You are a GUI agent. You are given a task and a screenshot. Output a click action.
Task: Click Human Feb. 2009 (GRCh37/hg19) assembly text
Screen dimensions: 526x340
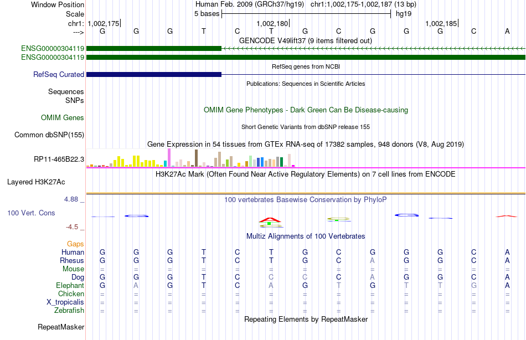click(250, 4)
